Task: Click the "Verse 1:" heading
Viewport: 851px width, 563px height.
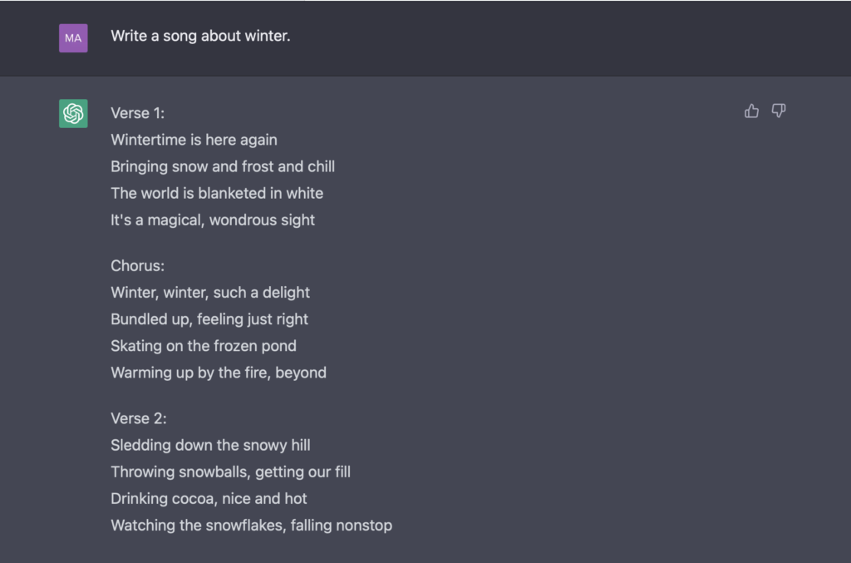Action: tap(137, 113)
